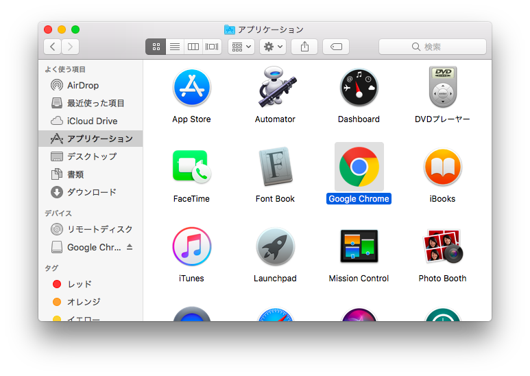Image resolution: width=530 pixels, height=376 pixels.
Task: Select the Time Machine icon in bottom row
Action: pyautogui.click(x=443, y=315)
